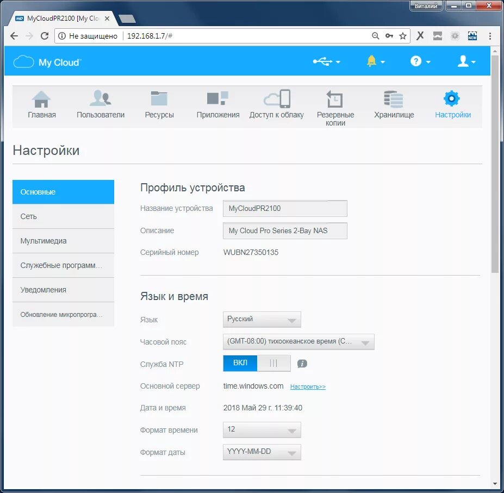Select Служебные программы in the sidebar
The image size is (504, 493).
[63, 265]
